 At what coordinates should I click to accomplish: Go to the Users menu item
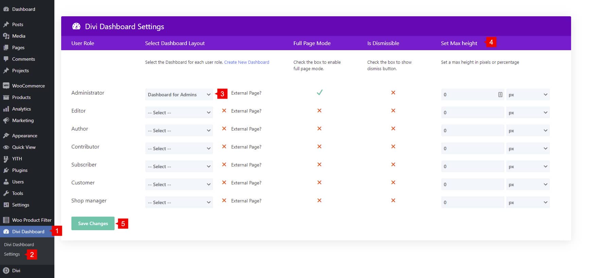click(18, 182)
